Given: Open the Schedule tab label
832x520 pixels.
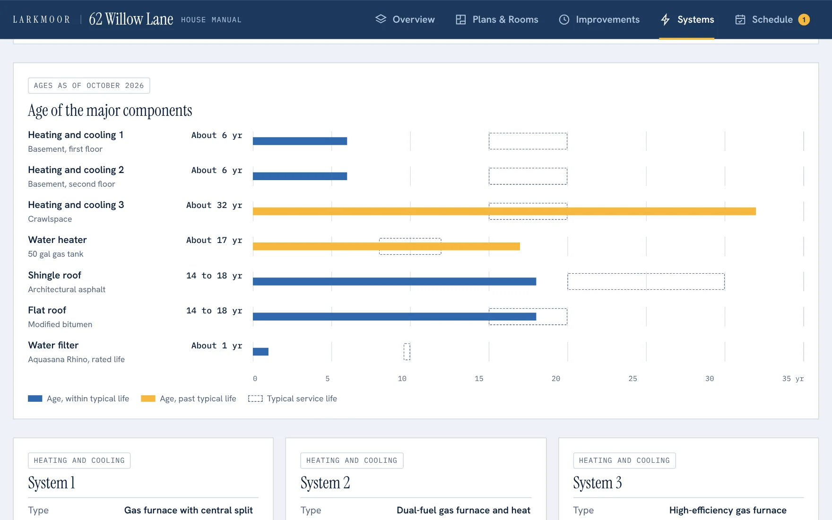Looking at the screenshot, I should click(772, 19).
